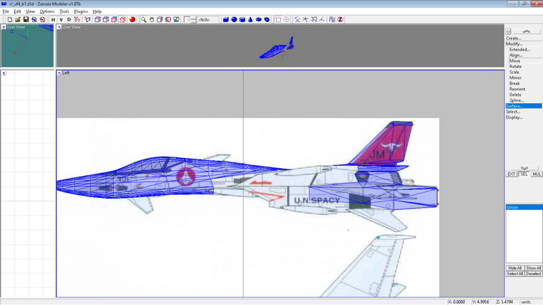Toggle the V axis lock
543x305 pixels.
coord(61,20)
